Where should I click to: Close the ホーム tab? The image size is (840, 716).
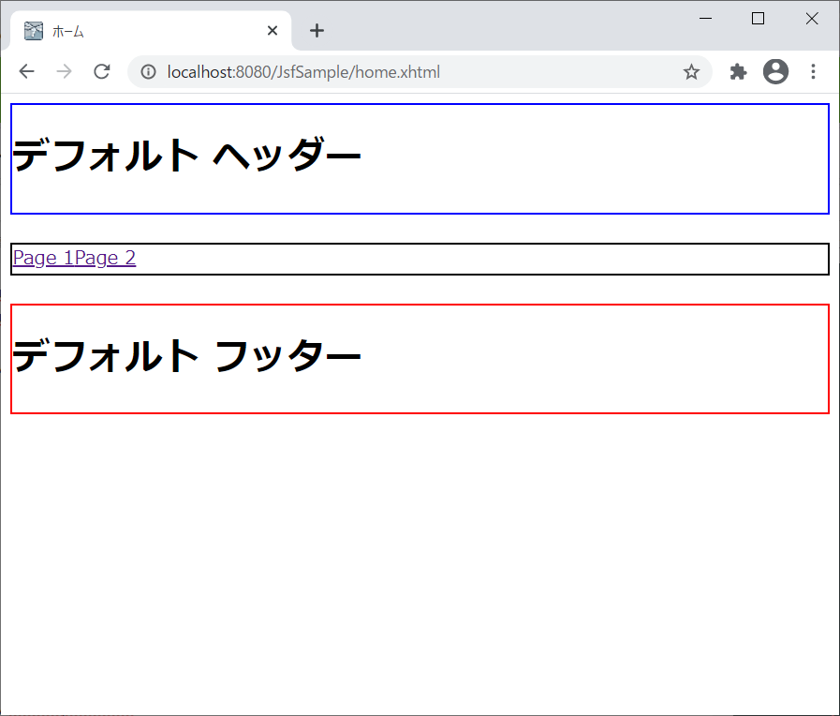point(272,30)
